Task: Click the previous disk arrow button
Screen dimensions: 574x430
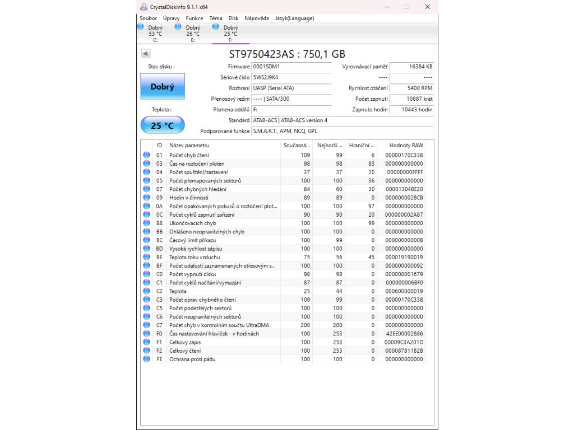Action: (x=145, y=54)
